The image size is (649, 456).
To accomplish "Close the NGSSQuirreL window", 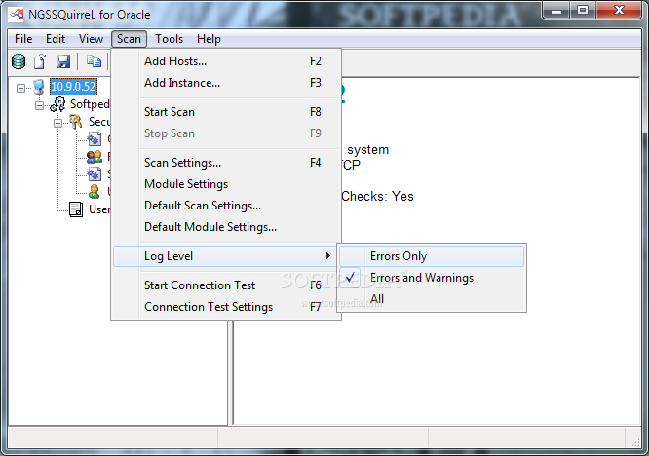I will 619,10.
